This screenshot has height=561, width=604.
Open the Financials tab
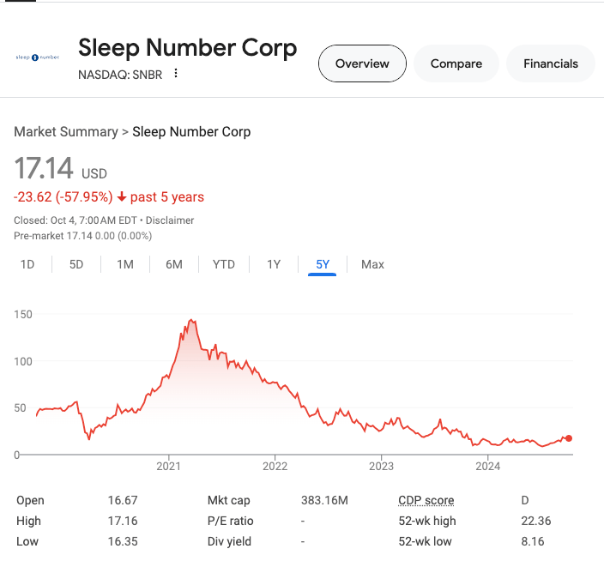(551, 63)
